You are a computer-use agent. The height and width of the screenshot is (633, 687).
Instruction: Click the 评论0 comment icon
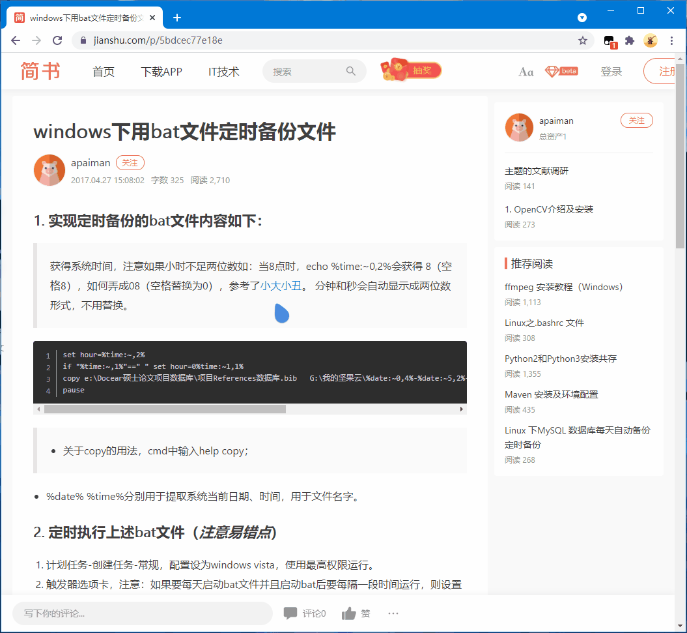(290, 613)
